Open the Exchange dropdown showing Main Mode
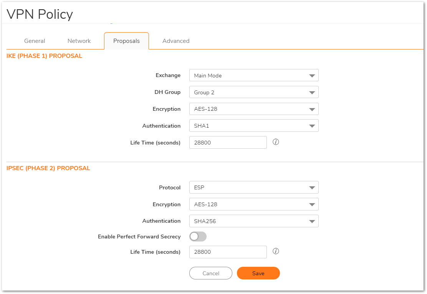 (254, 75)
